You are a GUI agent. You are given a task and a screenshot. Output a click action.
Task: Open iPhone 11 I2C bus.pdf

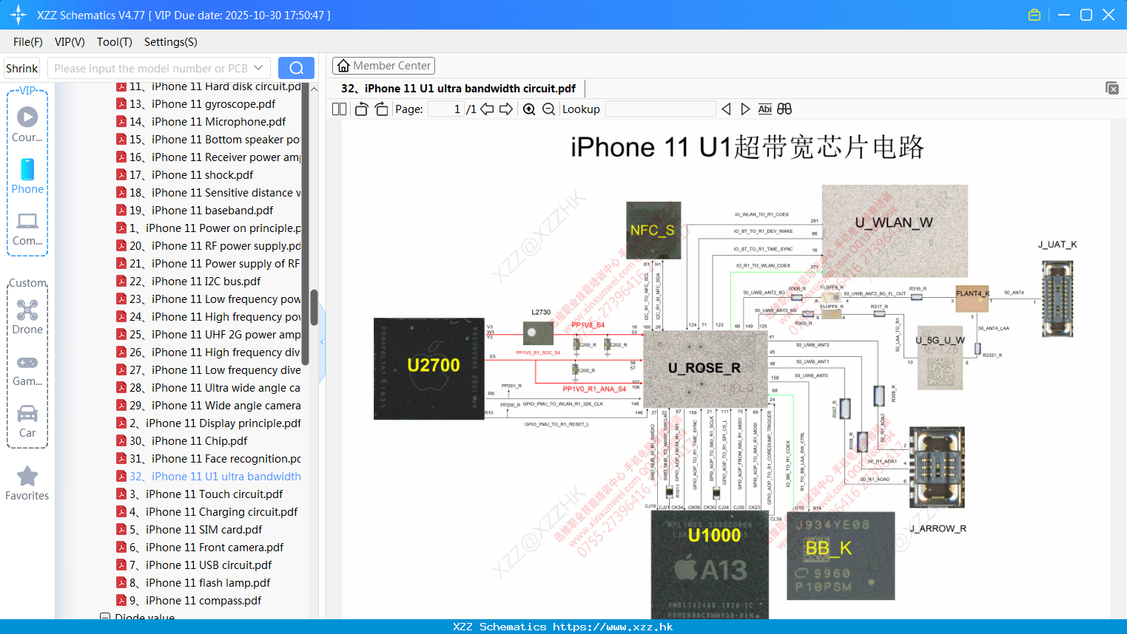tap(195, 282)
